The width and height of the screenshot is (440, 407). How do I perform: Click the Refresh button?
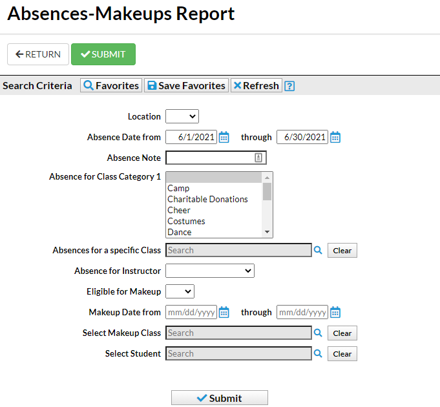257,85
